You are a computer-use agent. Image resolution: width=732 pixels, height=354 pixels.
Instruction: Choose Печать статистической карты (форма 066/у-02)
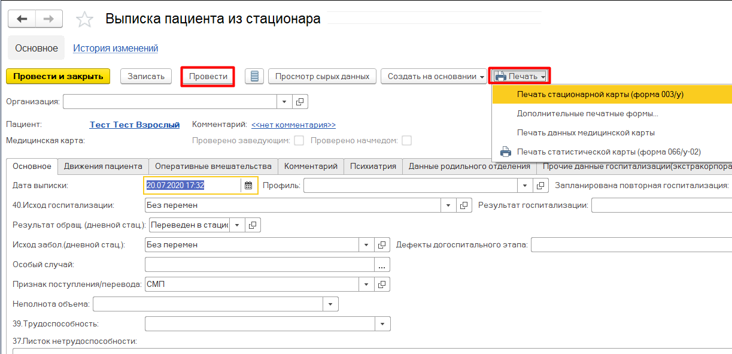(x=608, y=152)
